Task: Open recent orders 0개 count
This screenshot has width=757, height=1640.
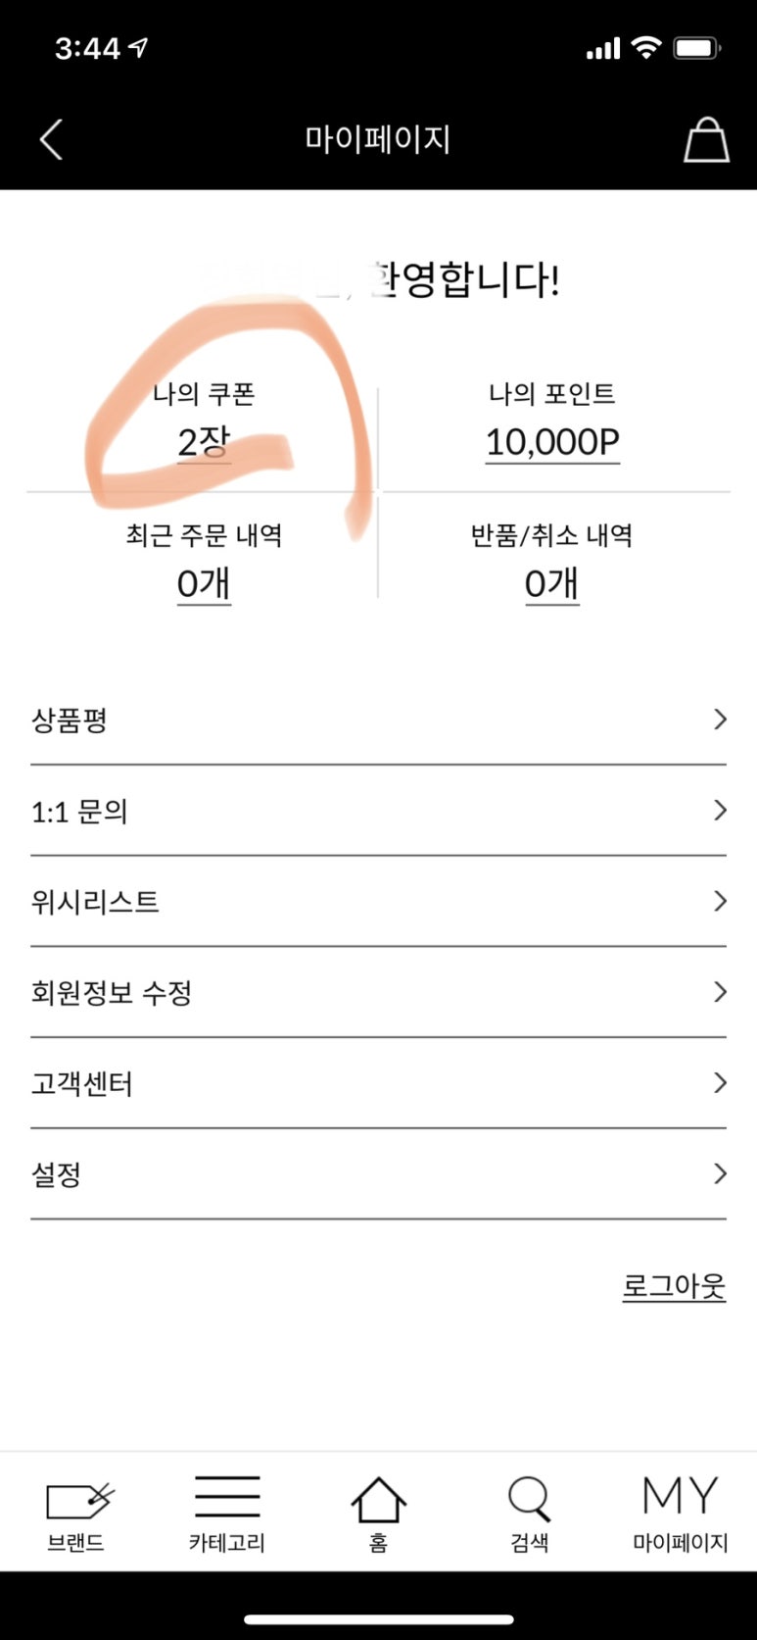Action: pyautogui.click(x=204, y=584)
